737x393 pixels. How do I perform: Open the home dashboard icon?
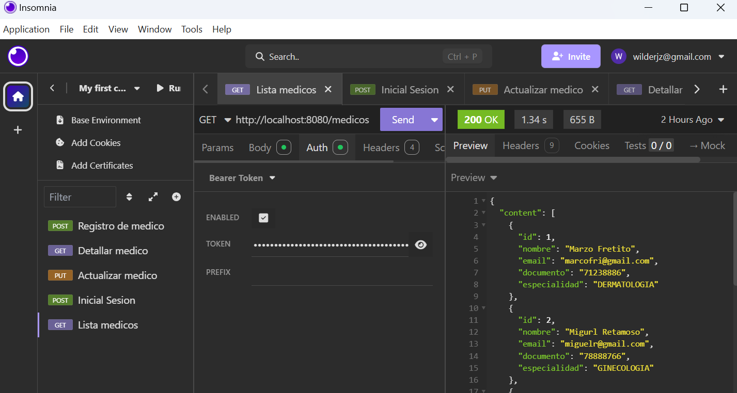[18, 96]
